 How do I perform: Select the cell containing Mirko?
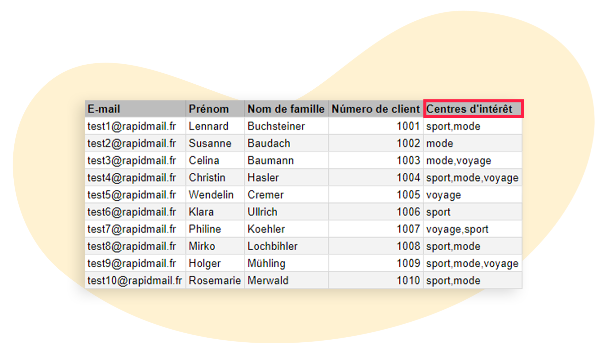[202, 246]
